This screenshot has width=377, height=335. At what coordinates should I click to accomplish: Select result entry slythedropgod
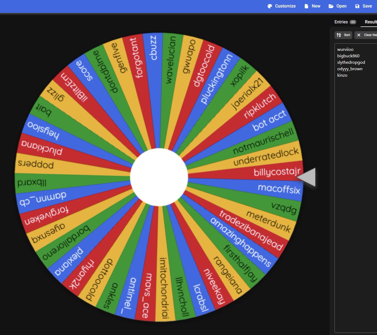click(x=351, y=62)
